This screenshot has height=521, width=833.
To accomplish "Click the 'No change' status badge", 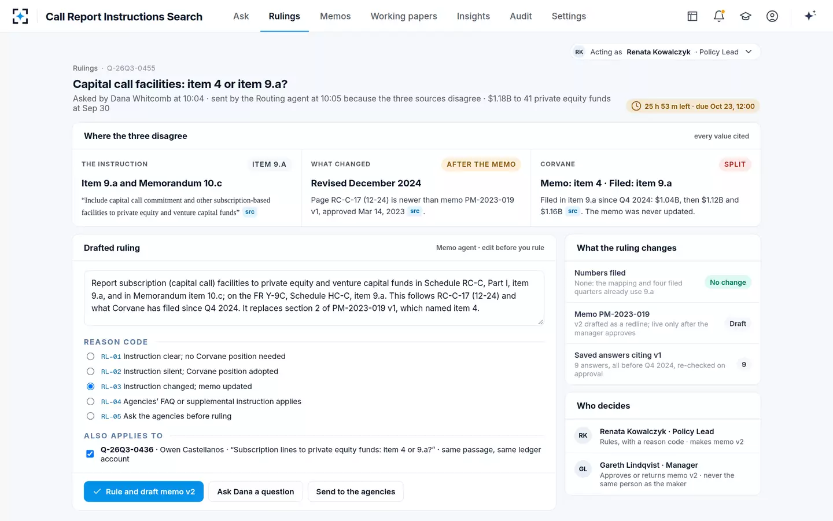I will [x=728, y=282].
